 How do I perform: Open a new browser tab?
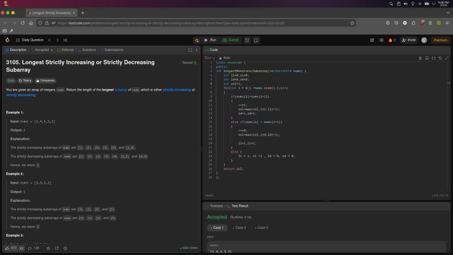83,13
